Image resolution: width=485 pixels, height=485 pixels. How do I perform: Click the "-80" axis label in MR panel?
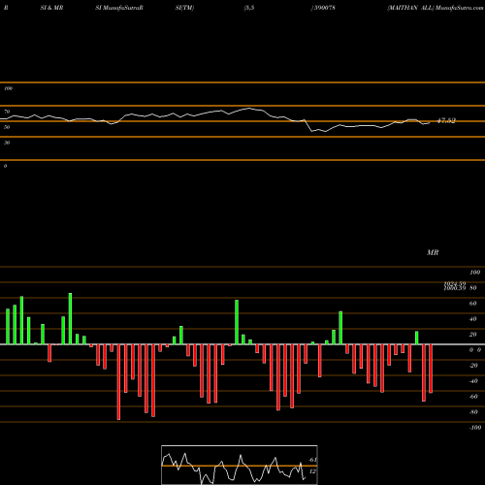point(473,412)
